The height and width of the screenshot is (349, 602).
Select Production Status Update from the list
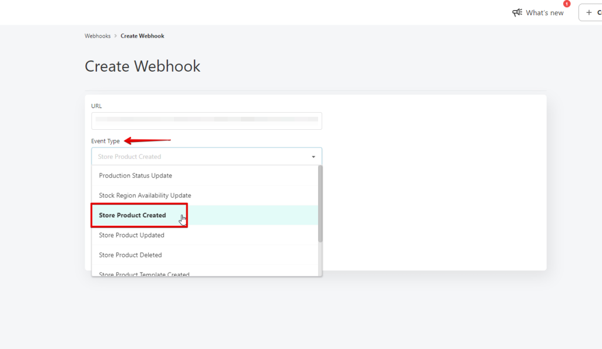point(135,176)
